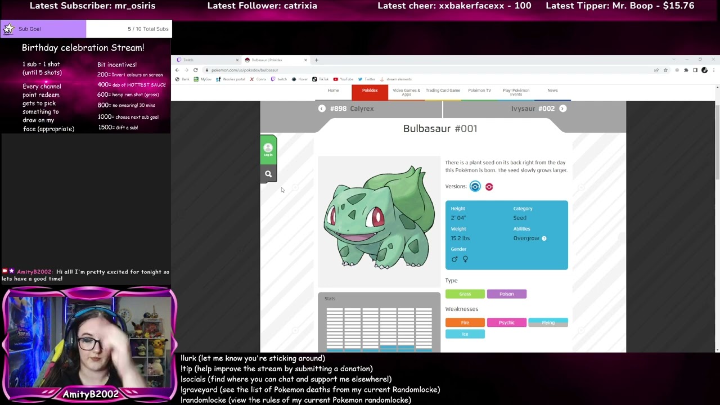Screen dimensions: 720x405
Task: Click the Stats bar chart
Action: click(379, 329)
